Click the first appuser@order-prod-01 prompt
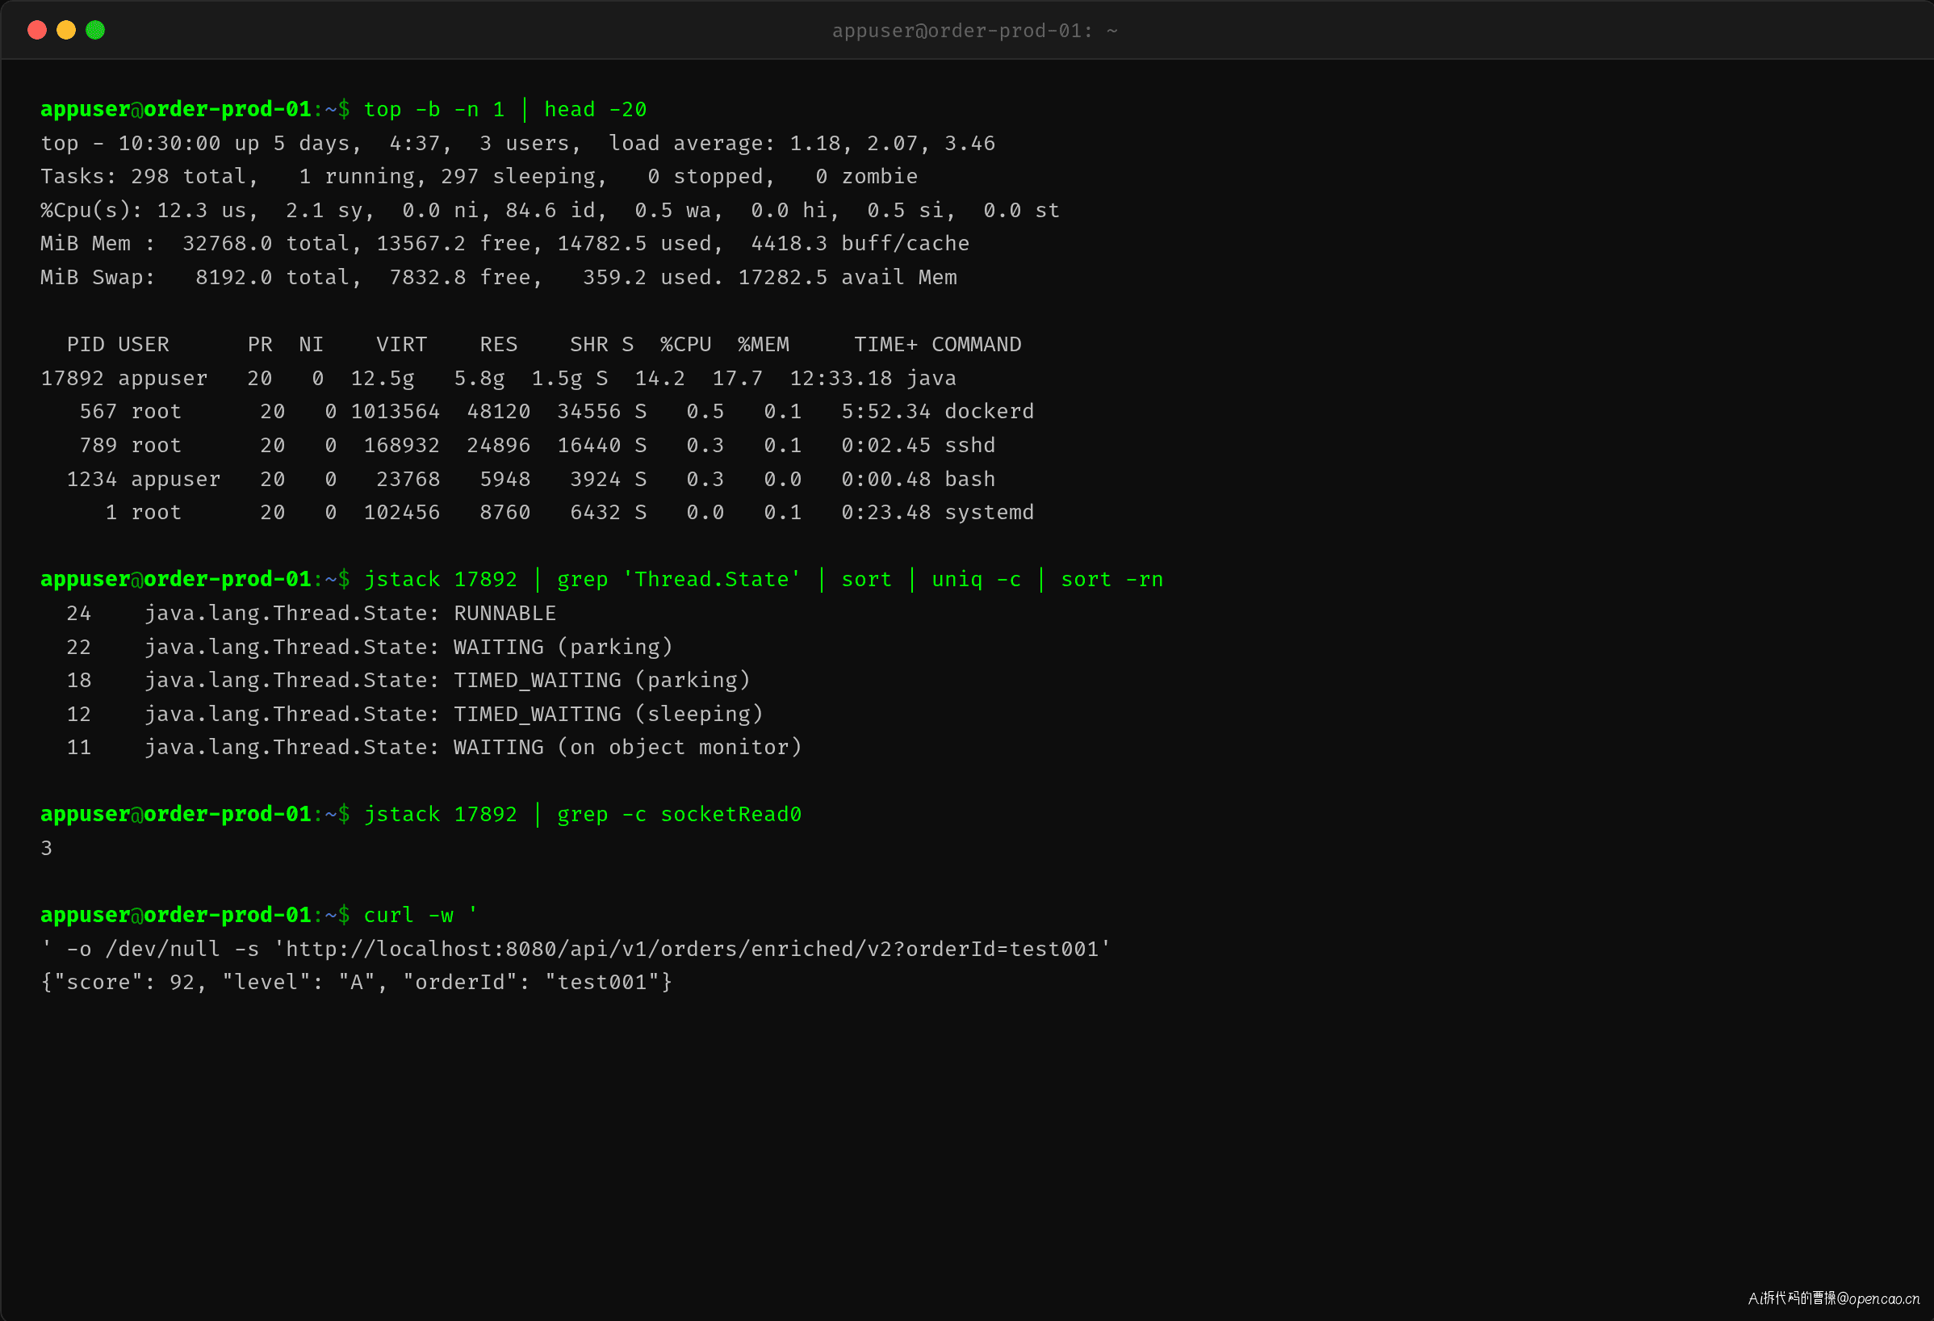Image resolution: width=1934 pixels, height=1321 pixels. (195, 109)
